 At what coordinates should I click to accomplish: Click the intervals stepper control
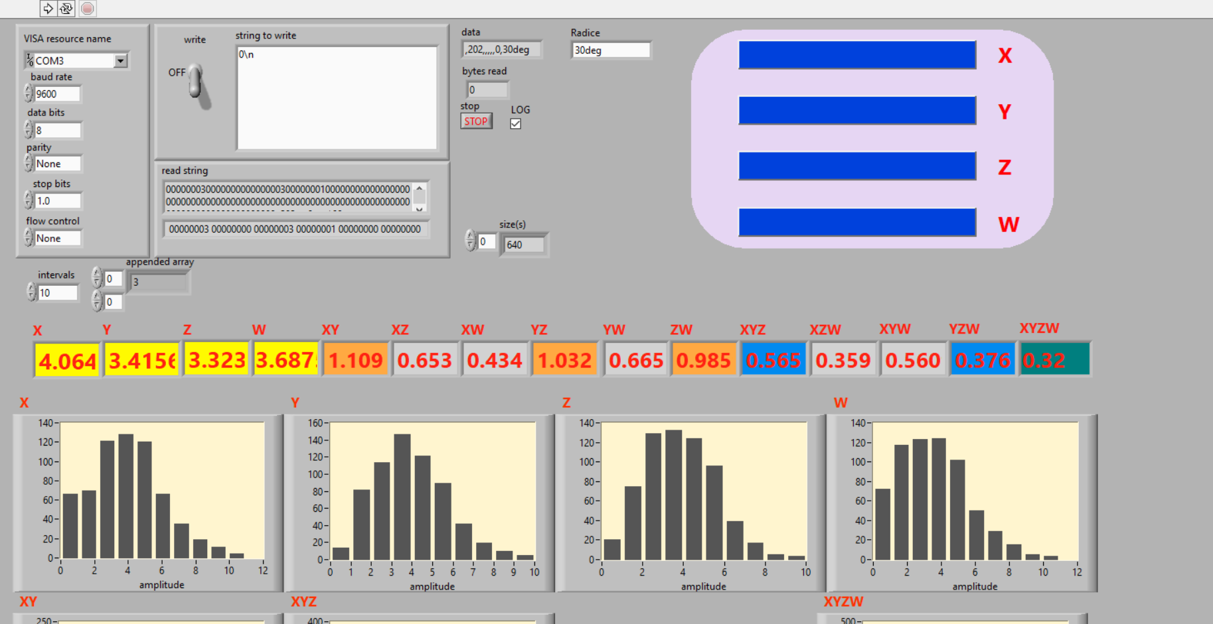click(31, 292)
